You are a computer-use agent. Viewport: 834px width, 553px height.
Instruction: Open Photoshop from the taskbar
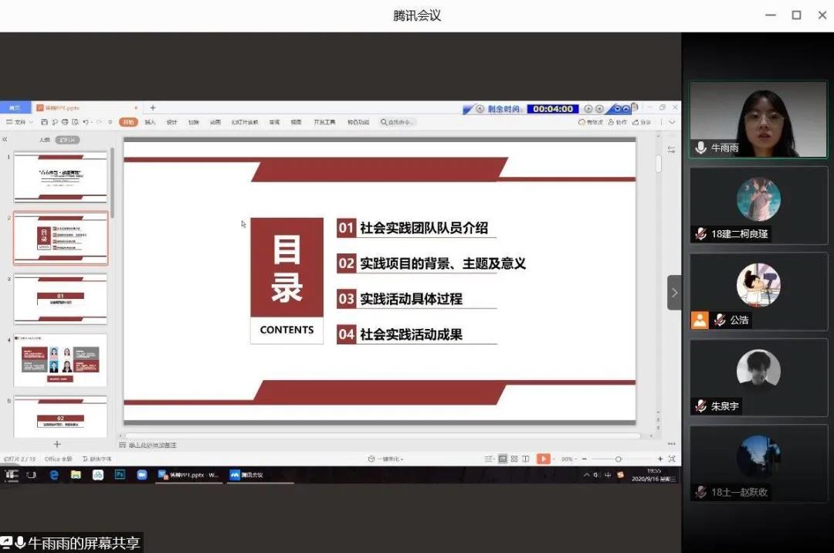tap(120, 475)
